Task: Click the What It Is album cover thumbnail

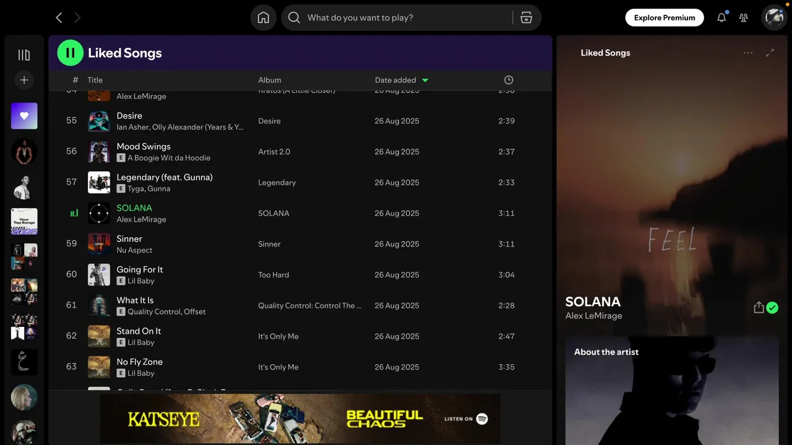Action: click(x=99, y=305)
